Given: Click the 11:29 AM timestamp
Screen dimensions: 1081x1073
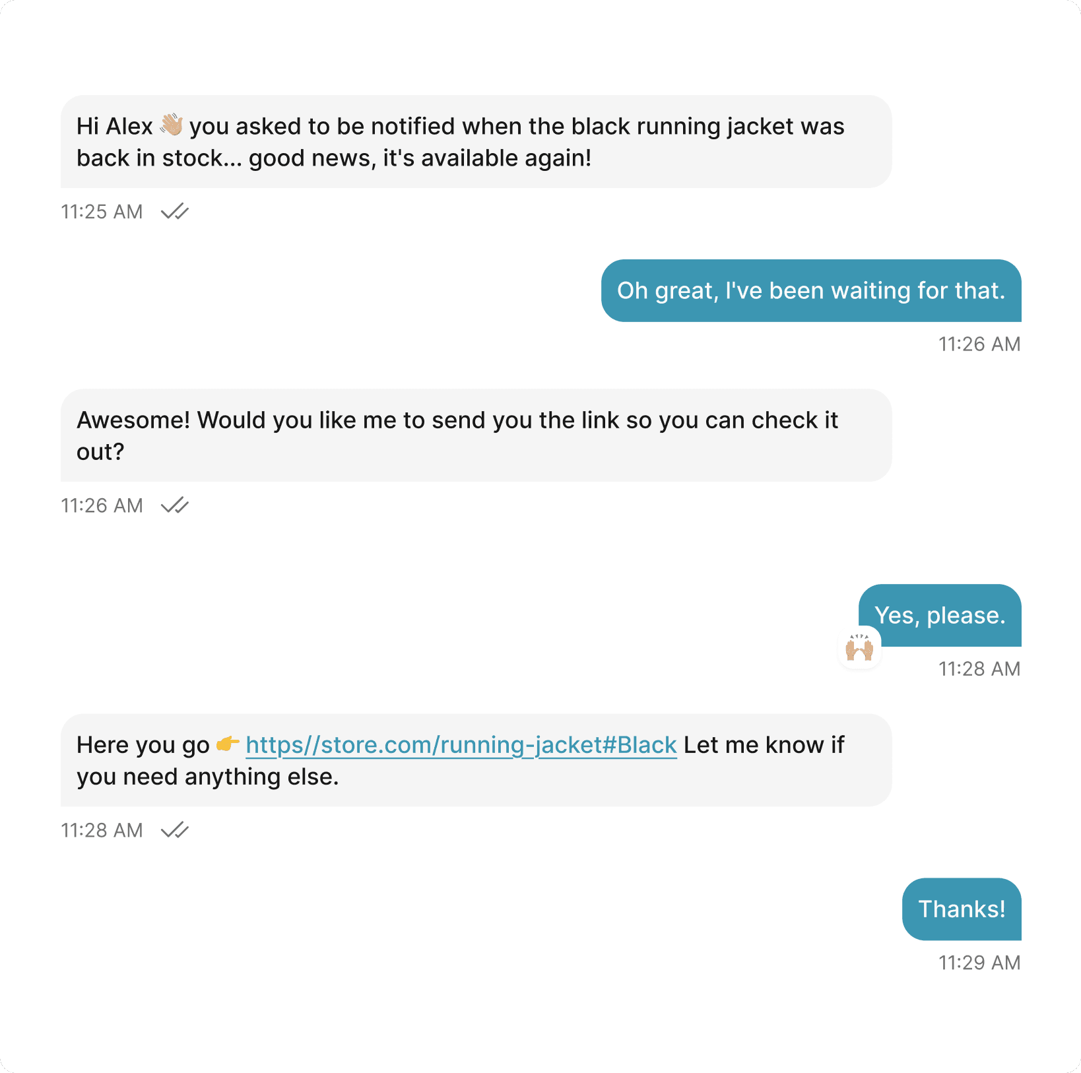Looking at the screenshot, I should tap(979, 963).
